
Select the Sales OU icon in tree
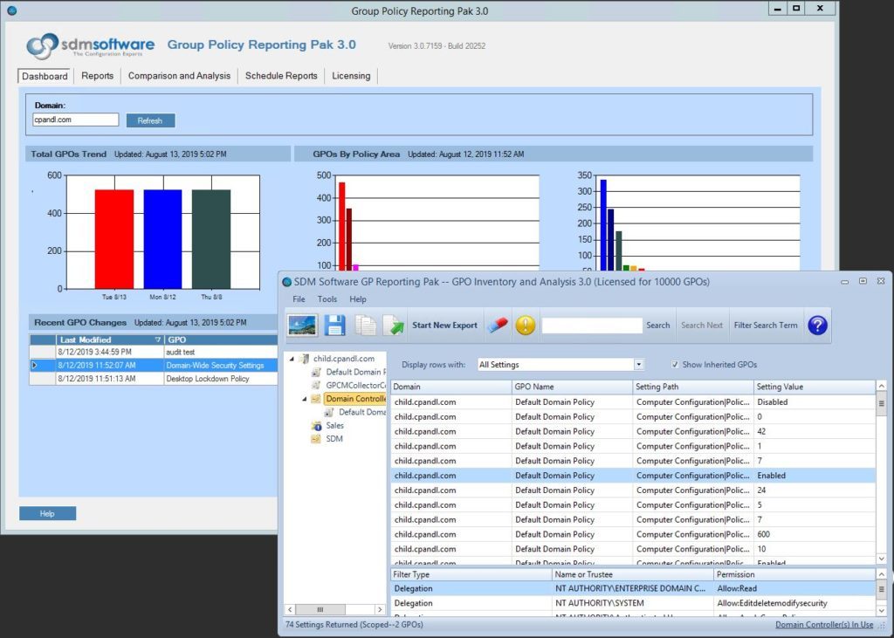tap(317, 426)
